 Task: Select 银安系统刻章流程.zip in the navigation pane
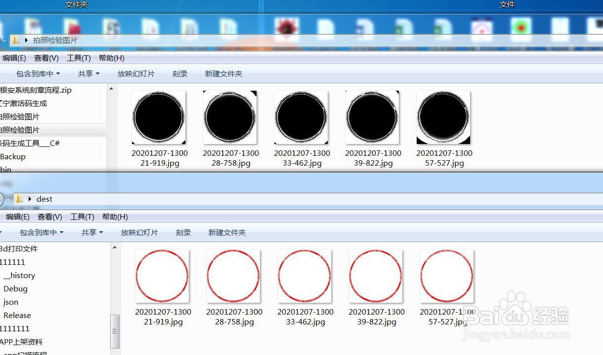36,90
